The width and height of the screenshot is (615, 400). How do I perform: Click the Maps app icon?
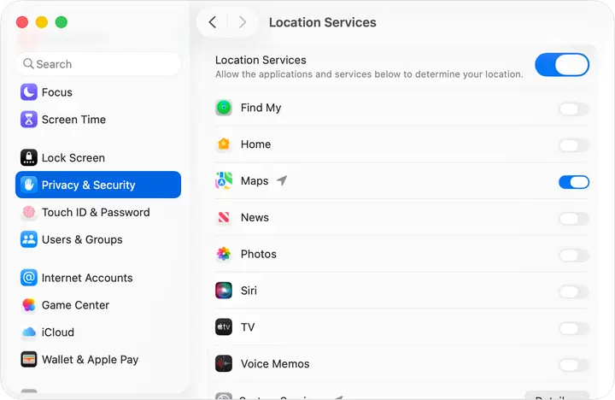224,181
